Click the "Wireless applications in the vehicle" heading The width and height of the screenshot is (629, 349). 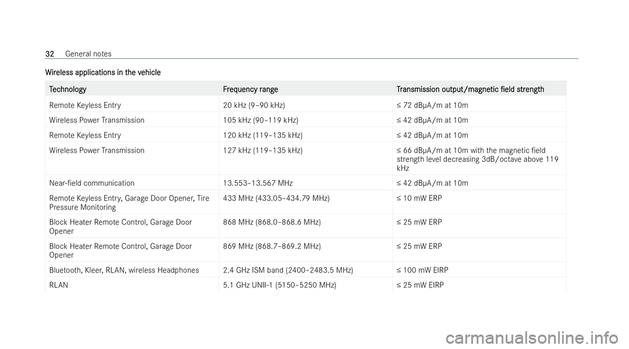point(103,71)
